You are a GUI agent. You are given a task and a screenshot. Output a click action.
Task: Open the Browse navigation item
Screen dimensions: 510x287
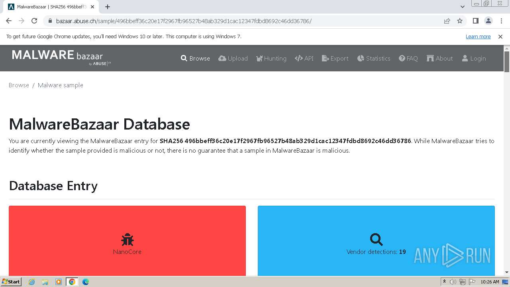point(195,58)
